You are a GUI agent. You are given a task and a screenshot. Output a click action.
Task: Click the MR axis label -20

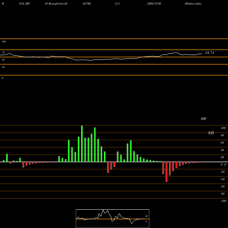coord(223,172)
